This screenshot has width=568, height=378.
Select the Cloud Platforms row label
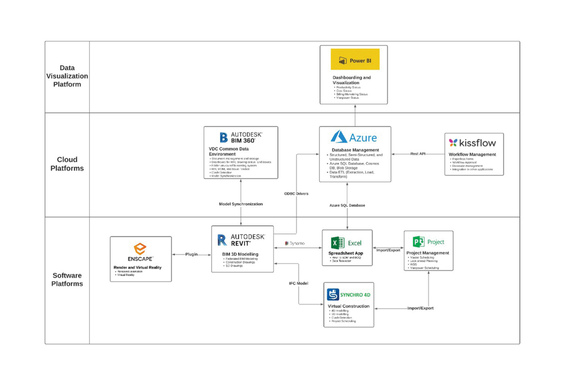tap(67, 164)
